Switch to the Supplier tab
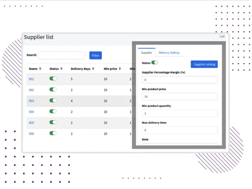The image size is (252, 189). [147, 53]
